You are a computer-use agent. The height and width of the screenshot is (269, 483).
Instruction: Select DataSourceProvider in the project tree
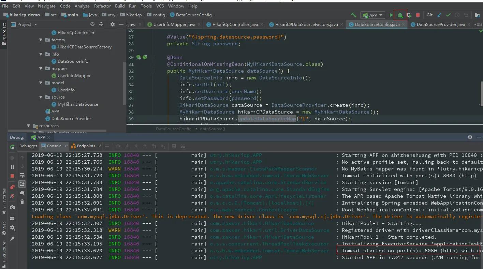pyautogui.click(x=68, y=119)
